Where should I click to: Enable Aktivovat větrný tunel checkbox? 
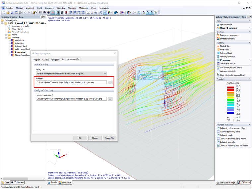[218, 131]
